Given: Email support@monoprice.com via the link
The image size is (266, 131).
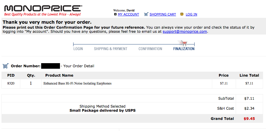Looking at the screenshot, I should tap(185, 32).
